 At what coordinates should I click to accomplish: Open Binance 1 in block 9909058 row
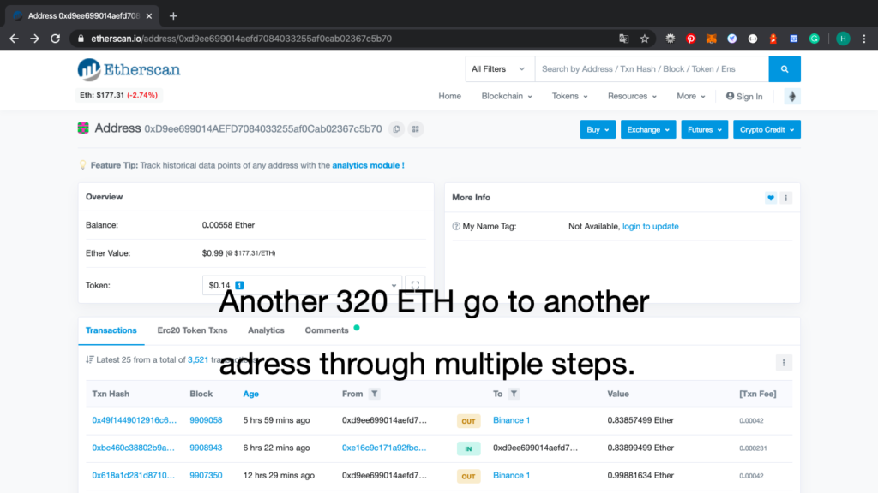coord(511,420)
